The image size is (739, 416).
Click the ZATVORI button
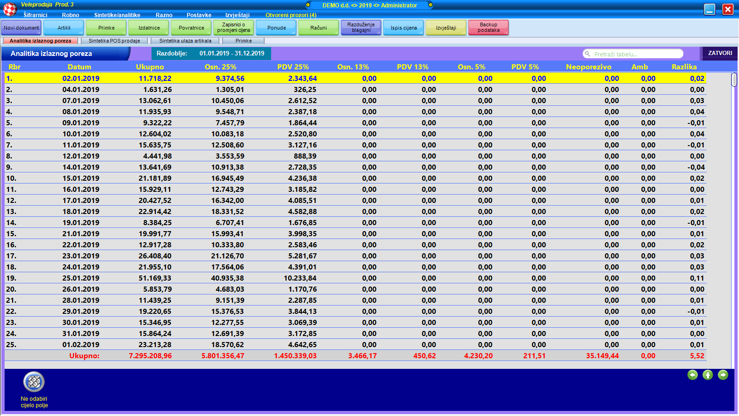pyautogui.click(x=720, y=53)
